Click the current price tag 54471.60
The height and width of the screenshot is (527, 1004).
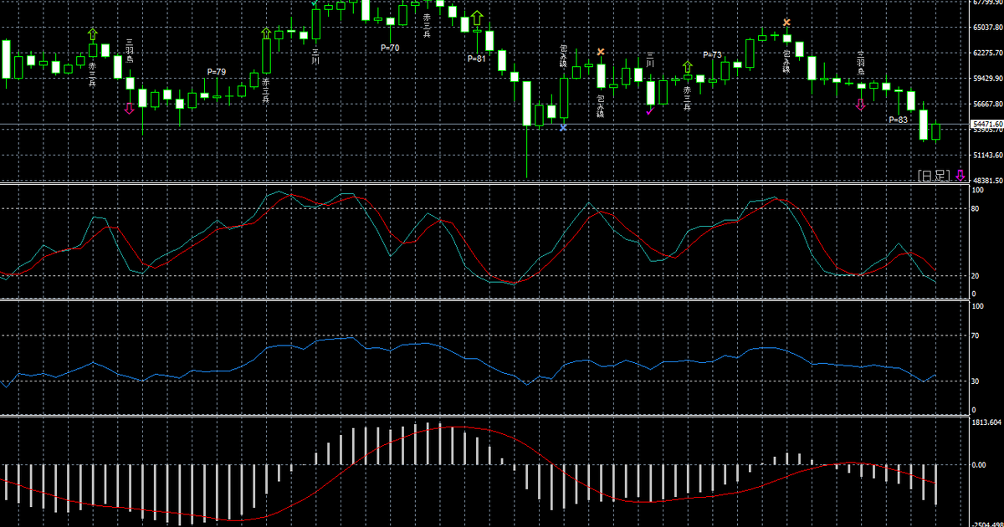986,124
